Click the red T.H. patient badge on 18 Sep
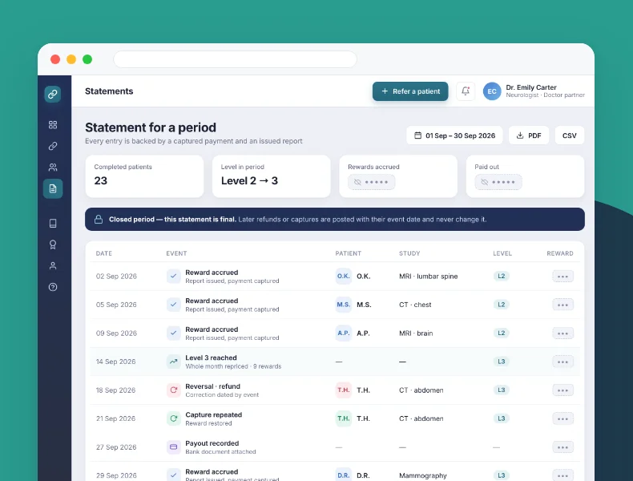 (344, 390)
